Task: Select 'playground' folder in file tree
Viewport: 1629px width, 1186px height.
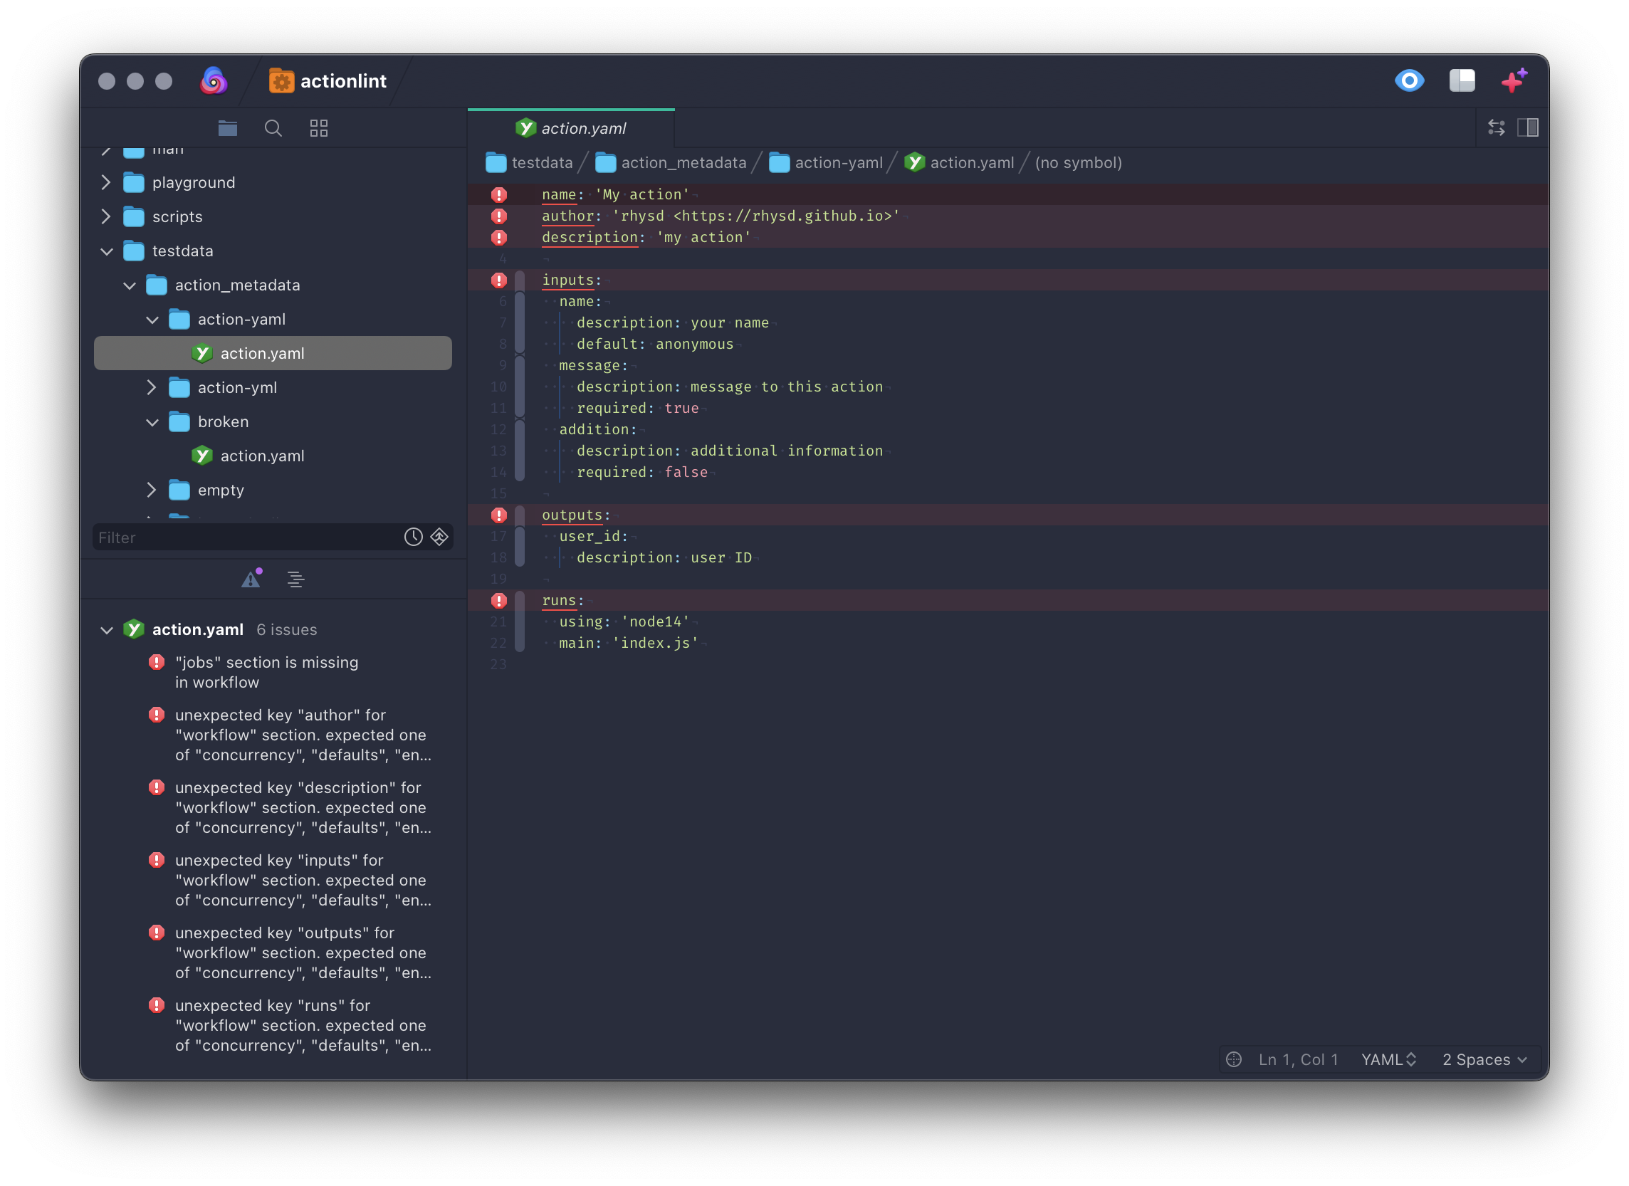Action: click(x=194, y=182)
